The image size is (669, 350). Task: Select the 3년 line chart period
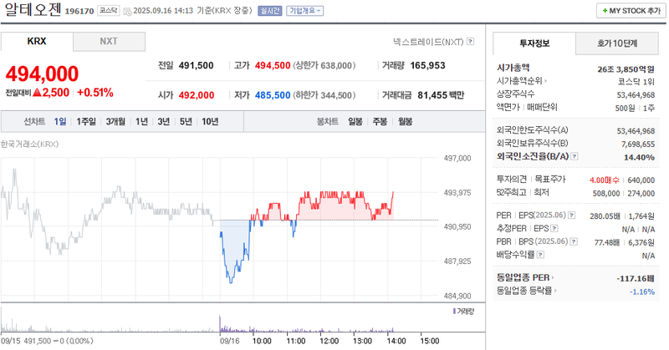point(163,122)
